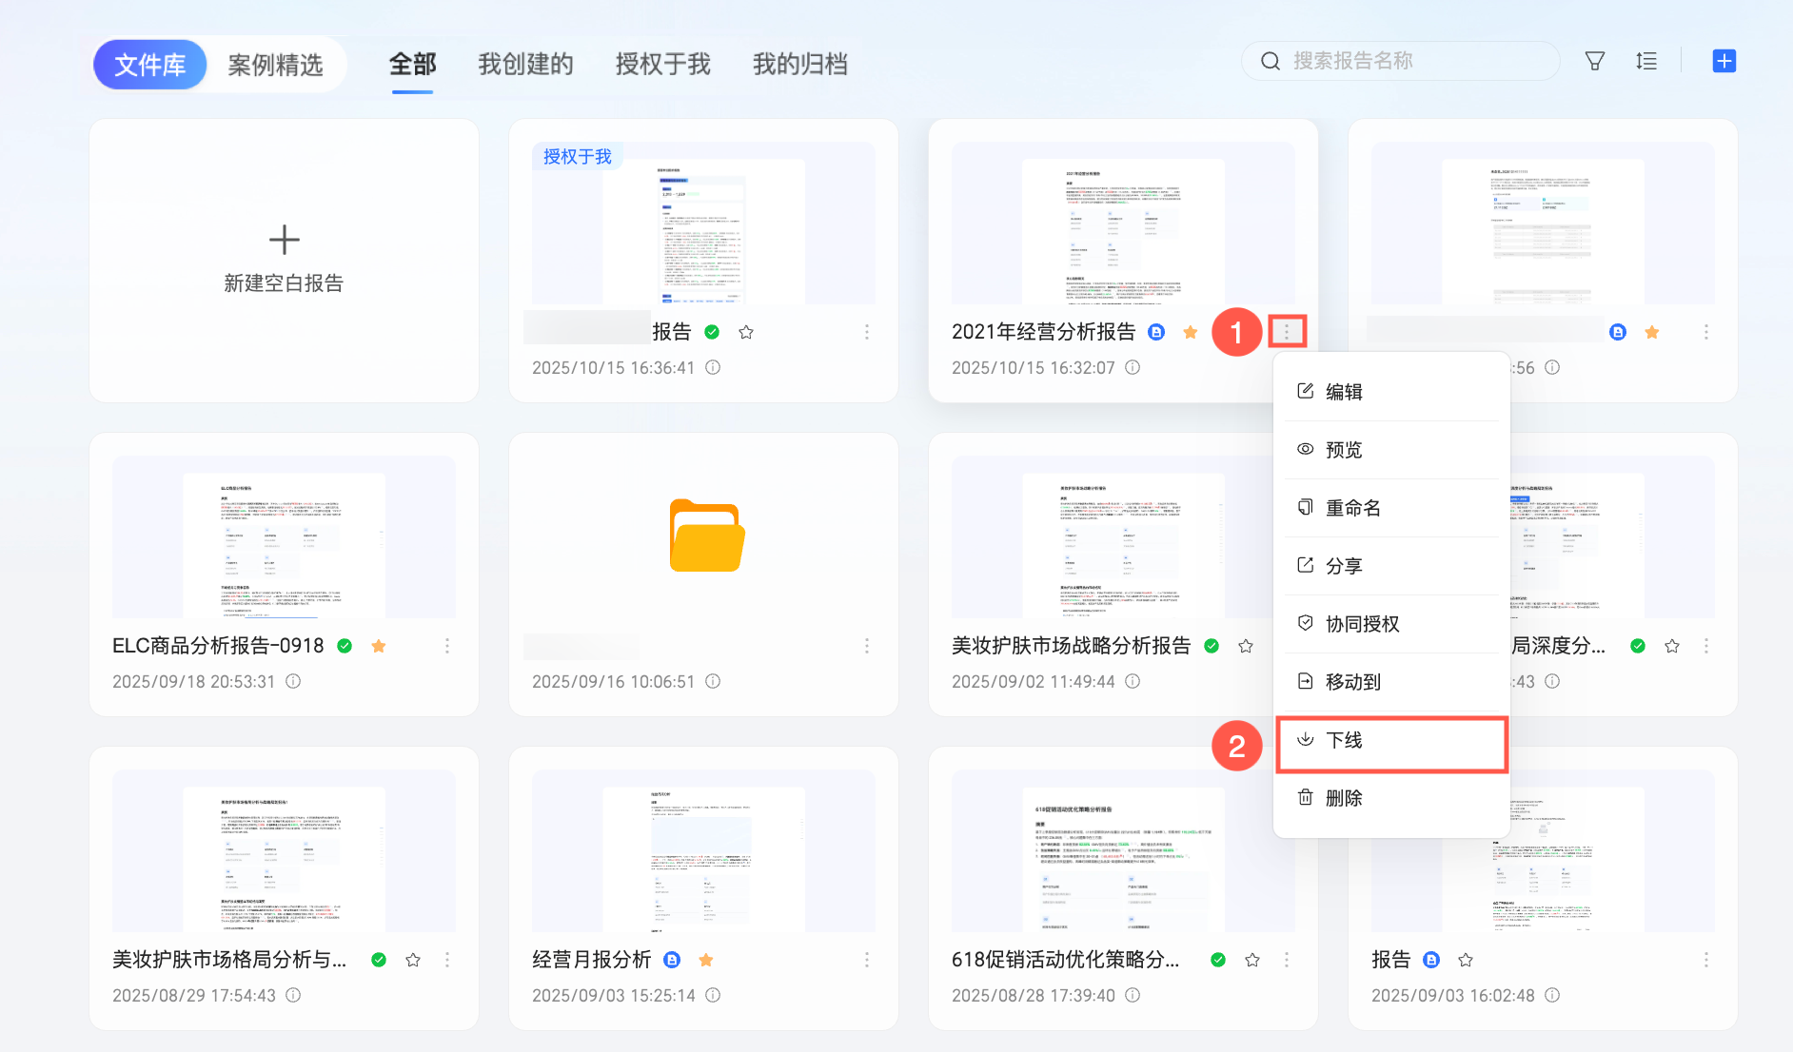The image size is (1793, 1052).
Task: Click info icon beside 2025/09/02 11:49:44
Action: (x=1133, y=681)
